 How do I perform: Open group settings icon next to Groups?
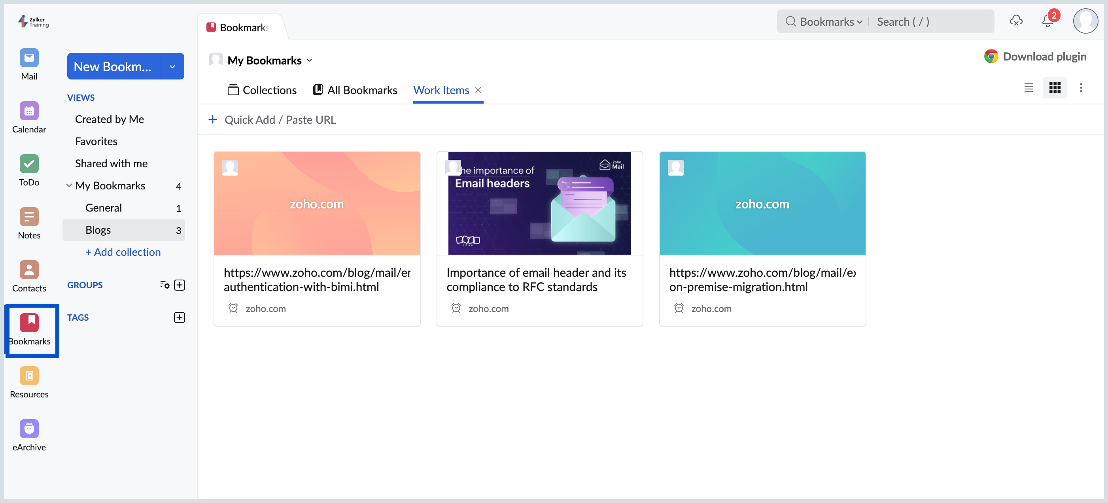(x=165, y=285)
